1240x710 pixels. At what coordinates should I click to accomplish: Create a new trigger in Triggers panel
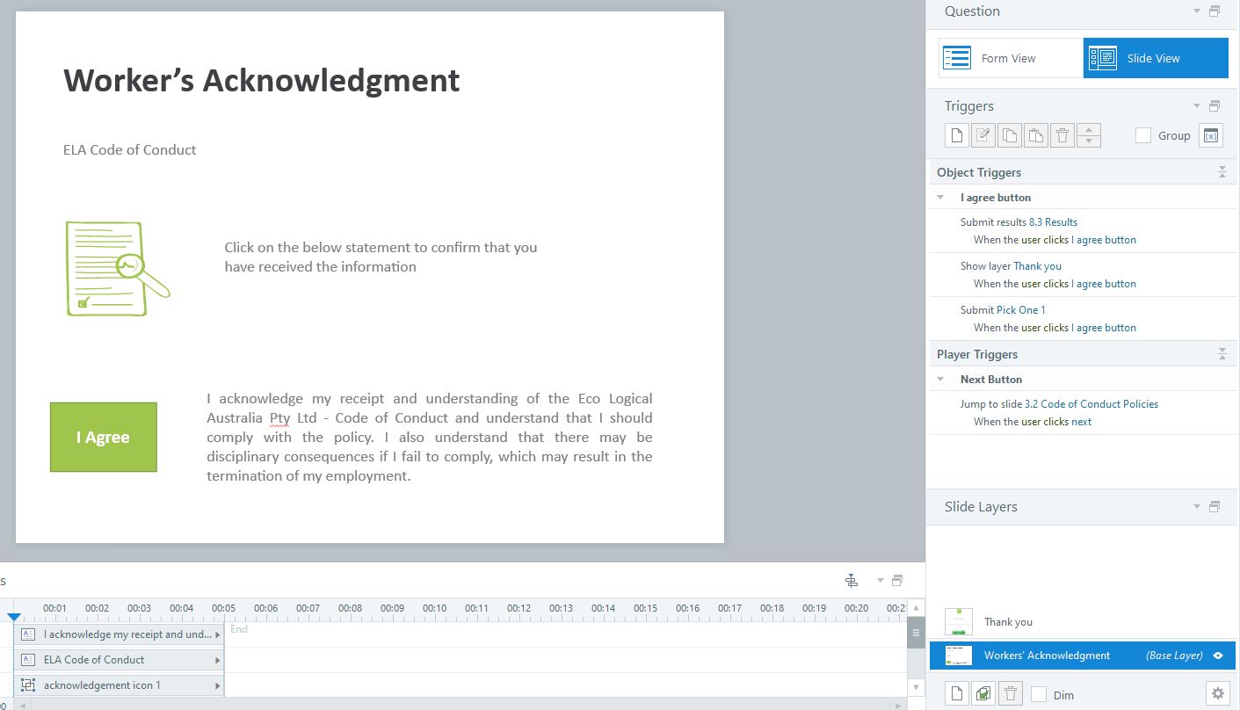pyautogui.click(x=957, y=135)
